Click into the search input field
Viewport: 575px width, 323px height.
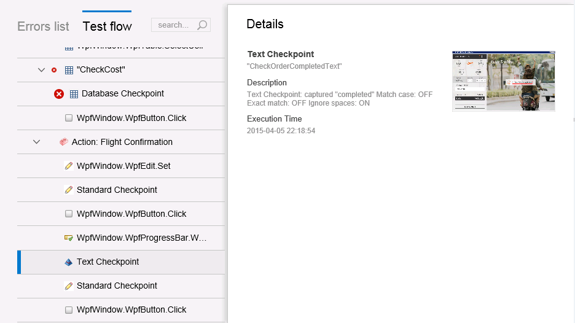pyautogui.click(x=174, y=25)
